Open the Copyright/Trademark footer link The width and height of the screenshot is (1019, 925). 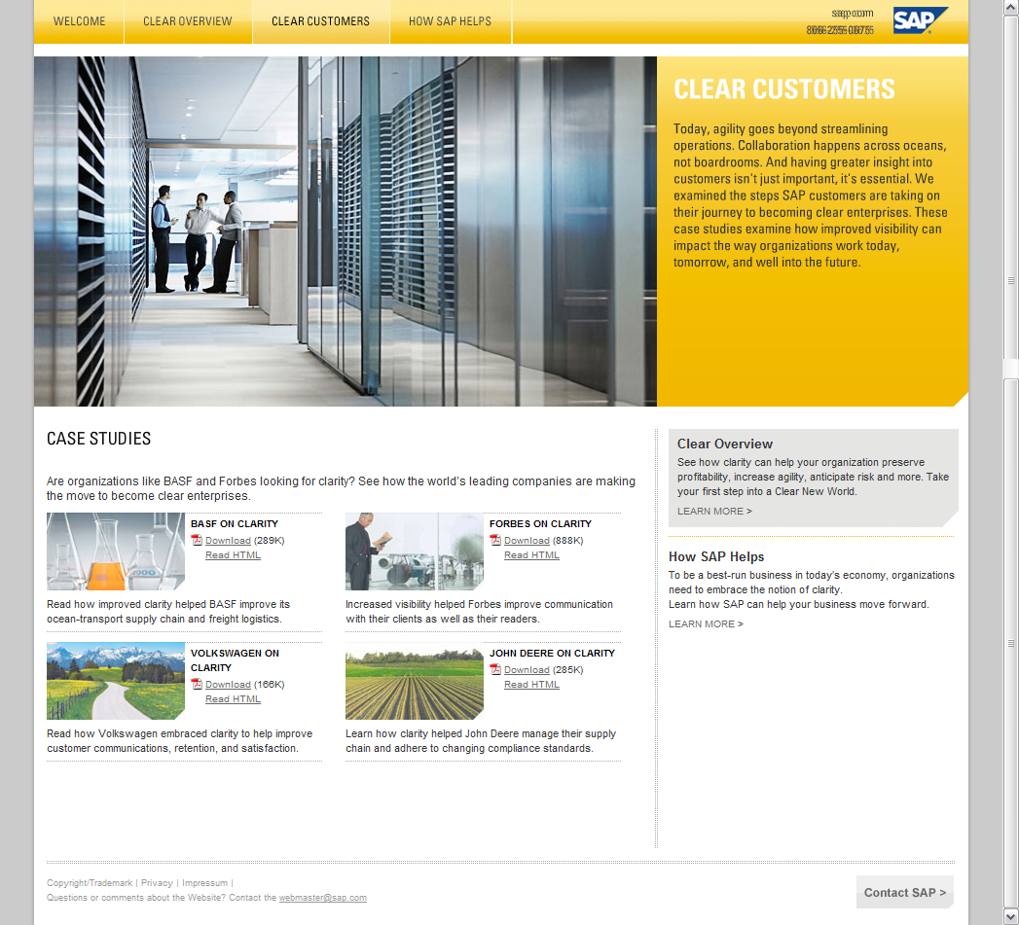point(90,883)
